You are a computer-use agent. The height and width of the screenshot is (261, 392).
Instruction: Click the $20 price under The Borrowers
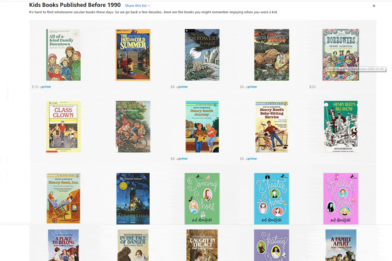pos(312,87)
